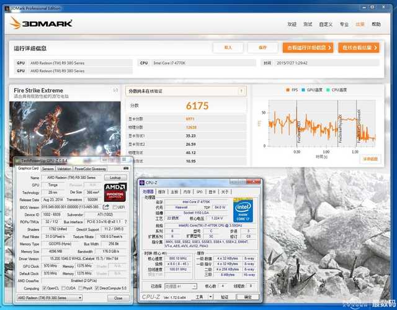Click the 确定 button in CPU-Z
This screenshot has width=397, height=310.
248,297
